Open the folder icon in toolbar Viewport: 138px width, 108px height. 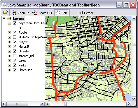point(6,13)
